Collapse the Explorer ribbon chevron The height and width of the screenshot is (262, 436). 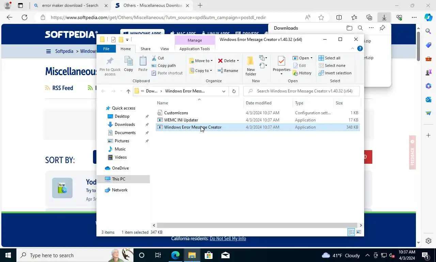[x=352, y=49]
